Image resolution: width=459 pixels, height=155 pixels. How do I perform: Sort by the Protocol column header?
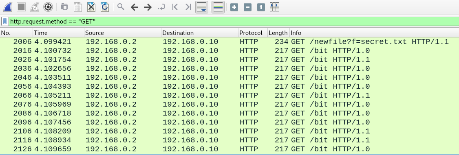click(x=253, y=33)
